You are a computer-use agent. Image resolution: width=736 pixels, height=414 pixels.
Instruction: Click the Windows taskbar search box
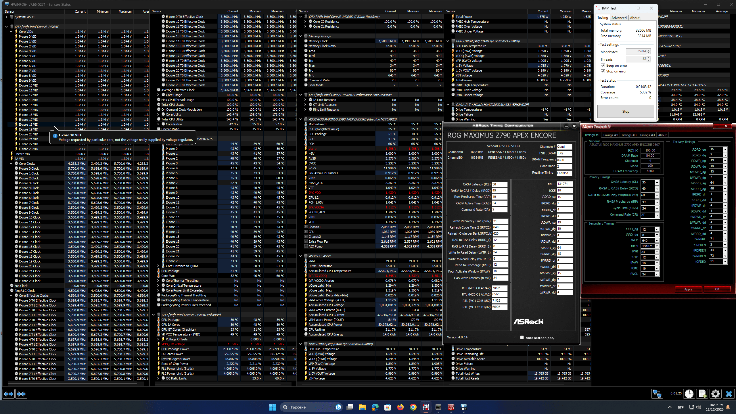click(x=312, y=407)
